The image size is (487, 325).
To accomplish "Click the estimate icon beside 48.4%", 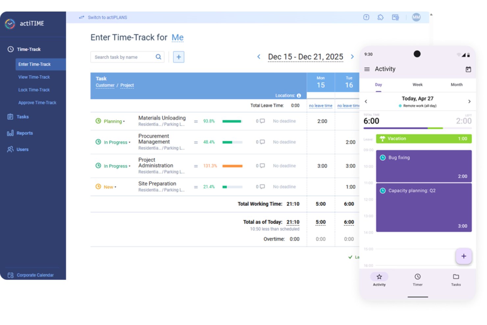I will point(196,142).
